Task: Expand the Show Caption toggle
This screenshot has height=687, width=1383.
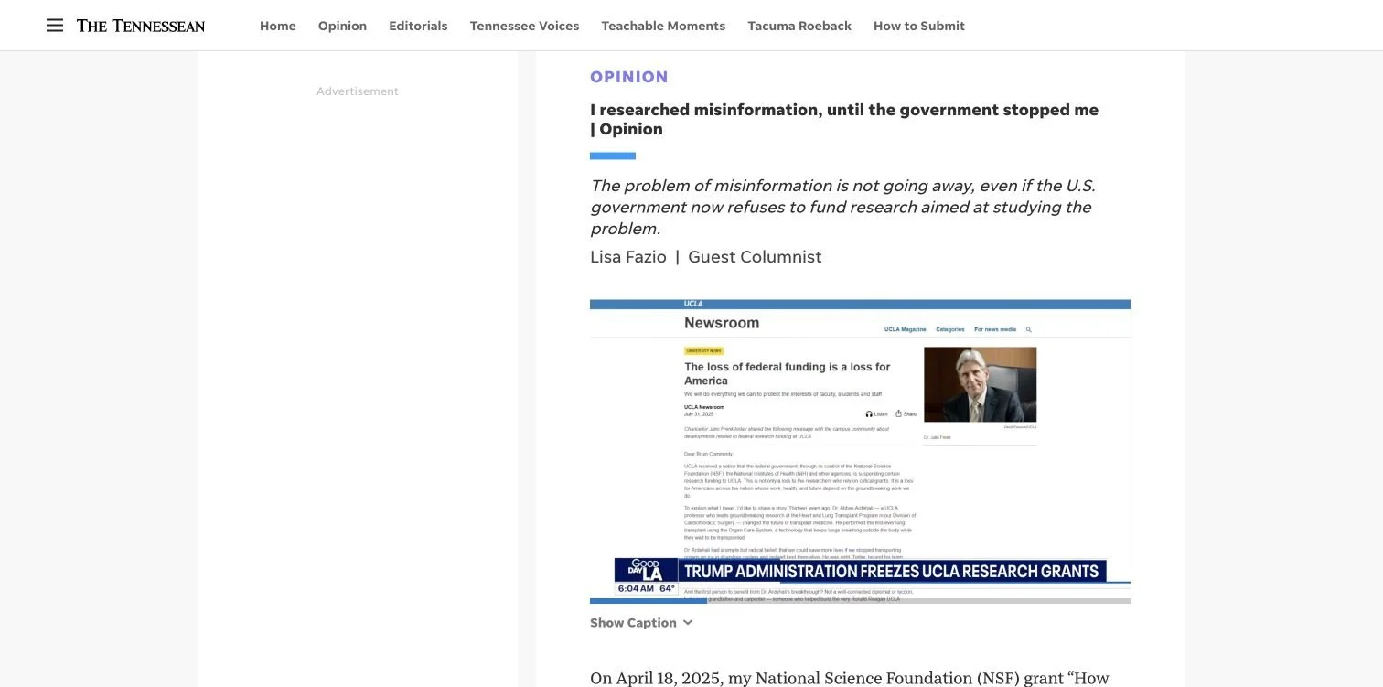Action: click(x=641, y=623)
